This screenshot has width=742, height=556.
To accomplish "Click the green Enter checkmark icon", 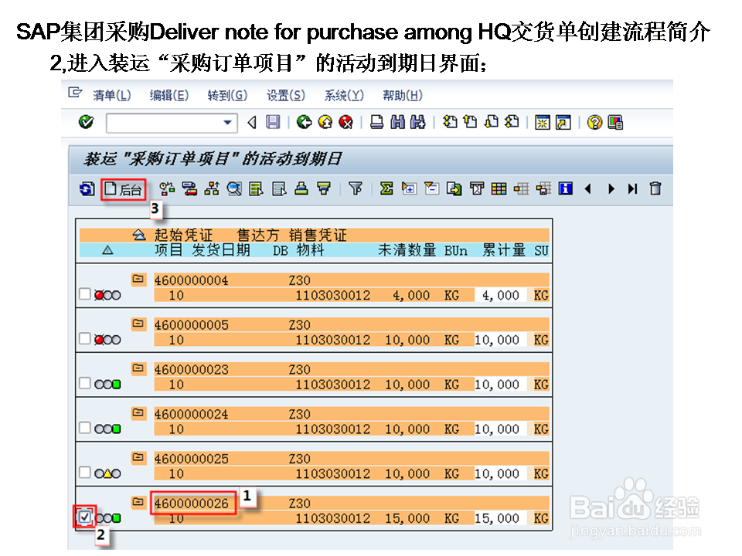I will click(86, 122).
